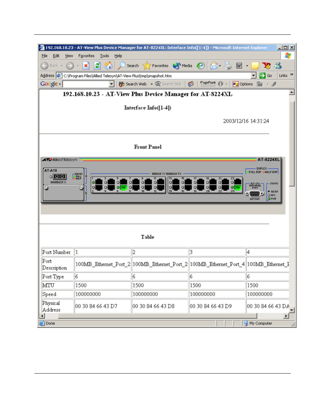Expand the Google search box dropdown
The image size is (316, 409).
tap(112, 84)
